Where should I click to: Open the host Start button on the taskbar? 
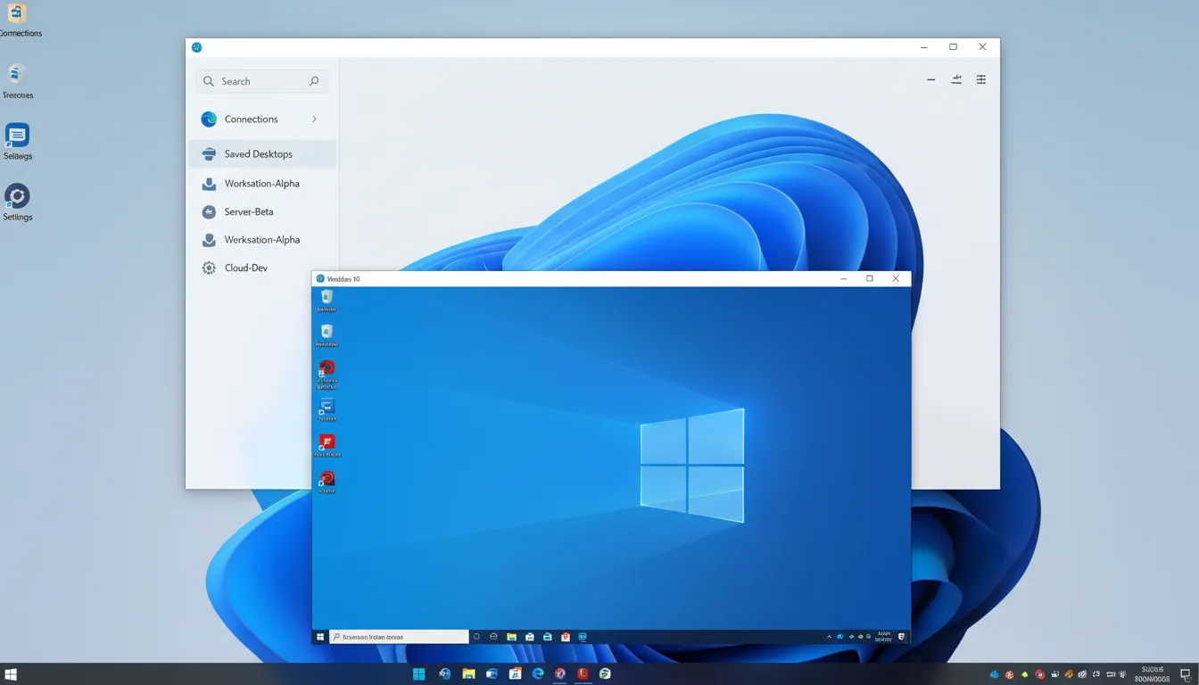point(12,673)
